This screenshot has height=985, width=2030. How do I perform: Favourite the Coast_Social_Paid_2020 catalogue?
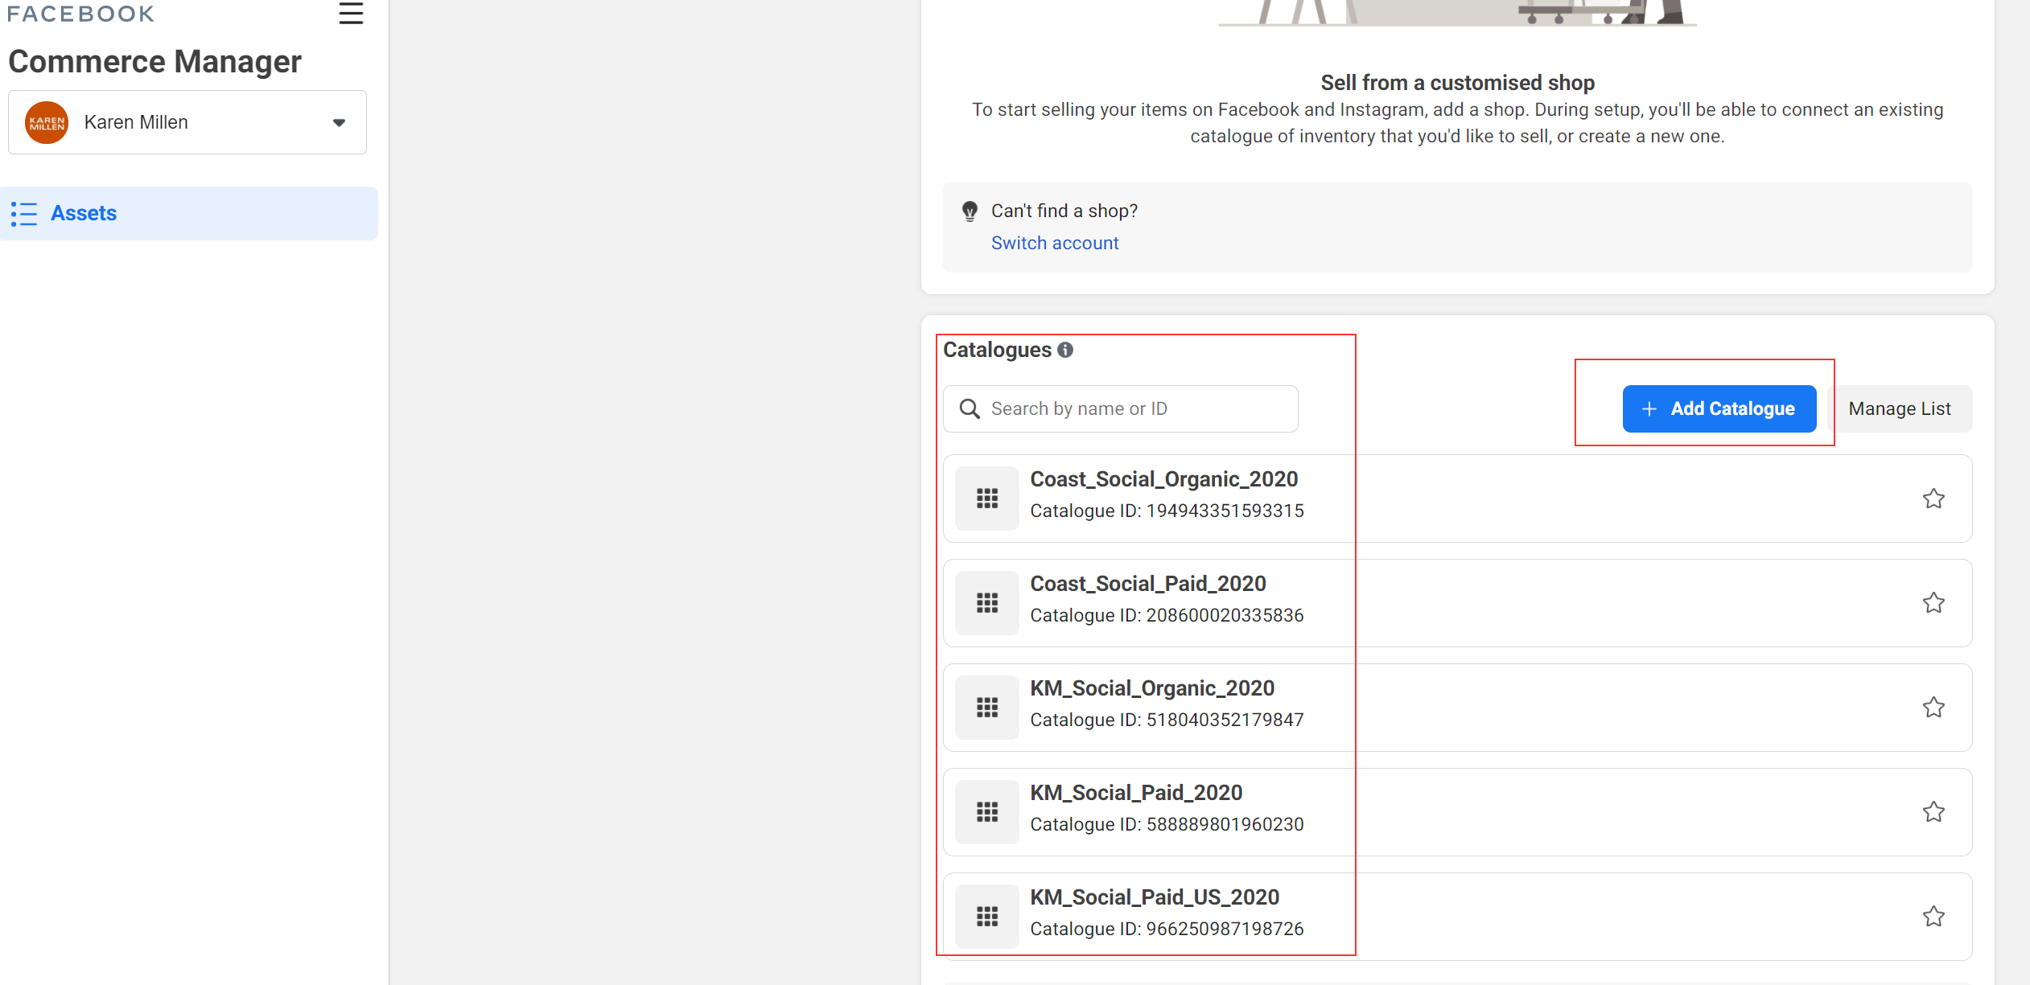coord(1933,603)
